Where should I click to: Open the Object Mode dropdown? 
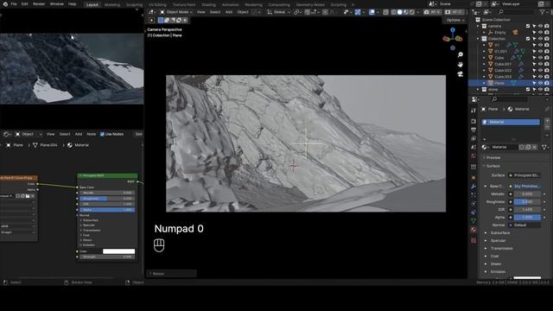tap(176, 12)
